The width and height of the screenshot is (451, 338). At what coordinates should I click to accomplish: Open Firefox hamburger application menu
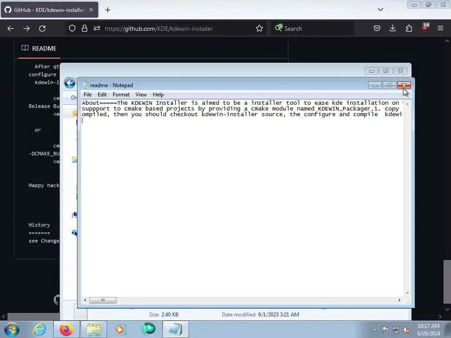point(440,28)
